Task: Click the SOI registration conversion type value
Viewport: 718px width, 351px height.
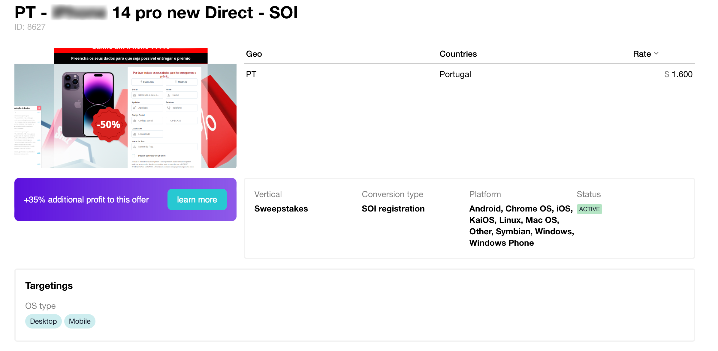Action: (x=393, y=209)
